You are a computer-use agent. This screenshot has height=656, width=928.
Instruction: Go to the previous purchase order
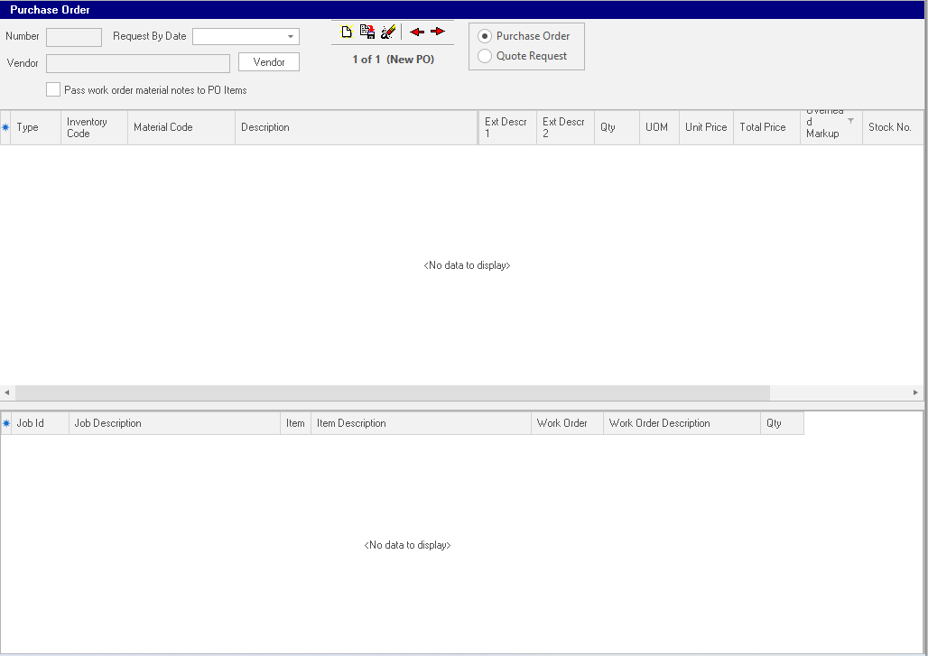pos(415,31)
